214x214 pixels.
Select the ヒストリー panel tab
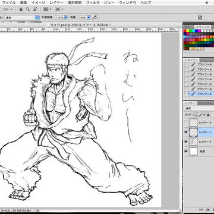point(191,60)
